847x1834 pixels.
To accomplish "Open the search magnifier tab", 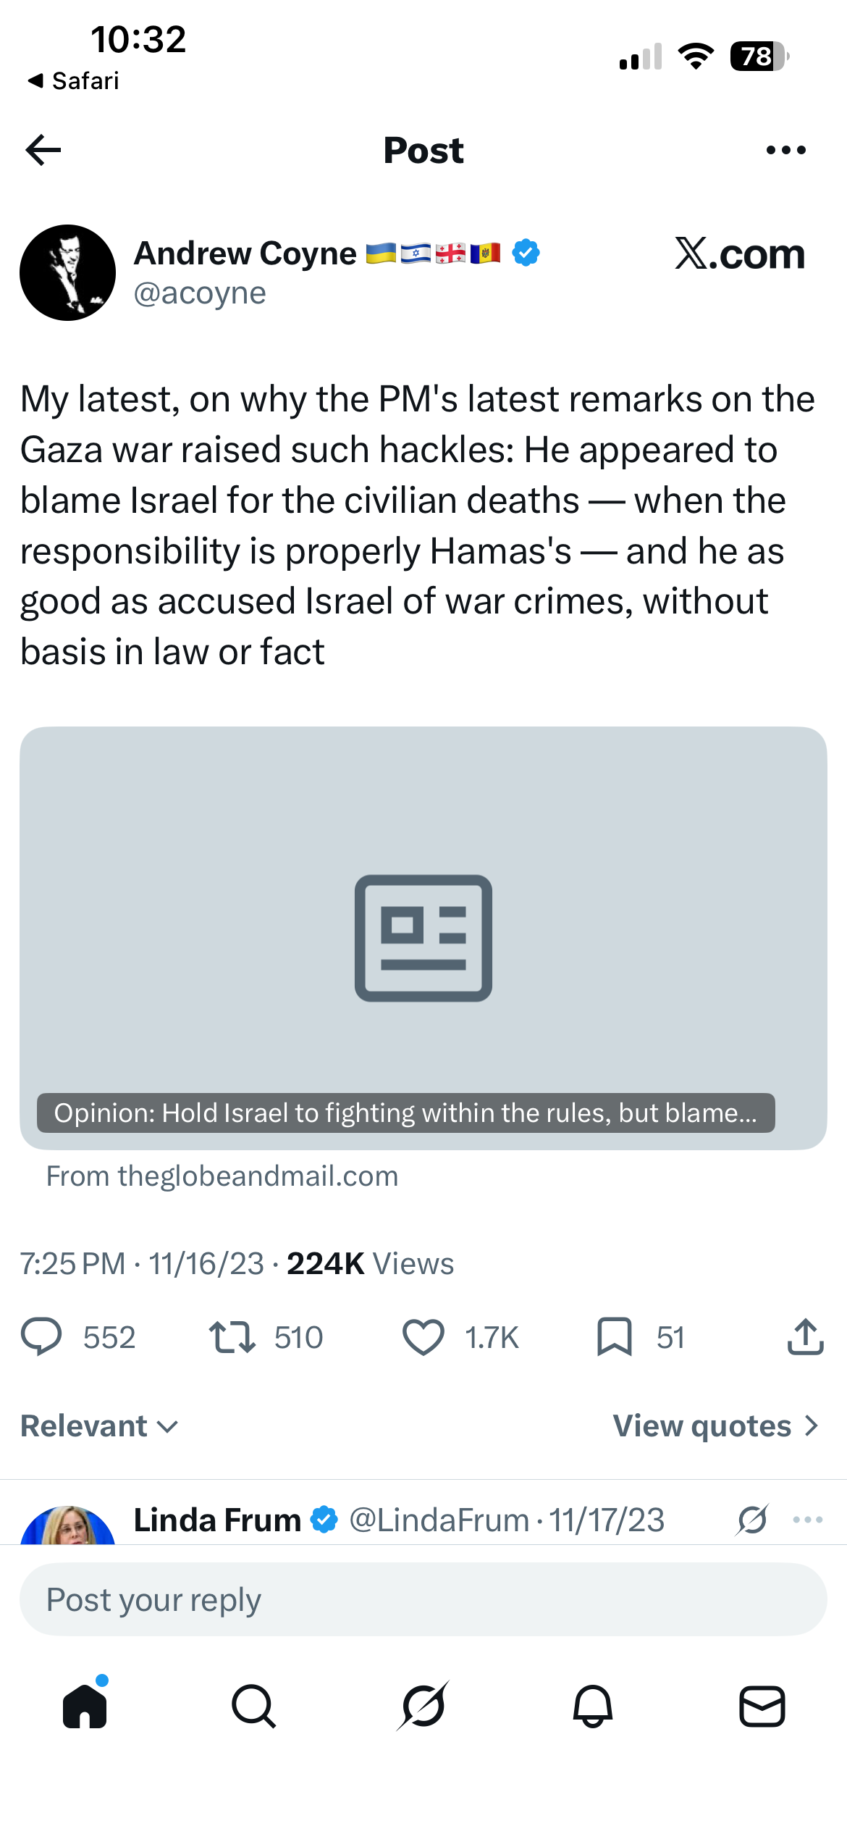I will 253,1706.
